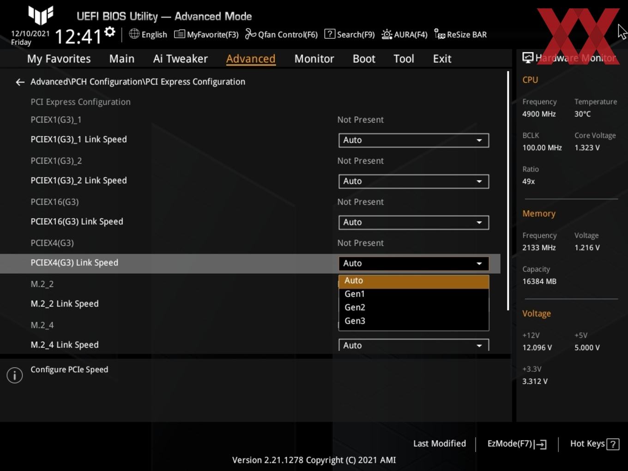The width and height of the screenshot is (628, 471).
Task: Click the settings gear next to the clock
Action: [110, 32]
